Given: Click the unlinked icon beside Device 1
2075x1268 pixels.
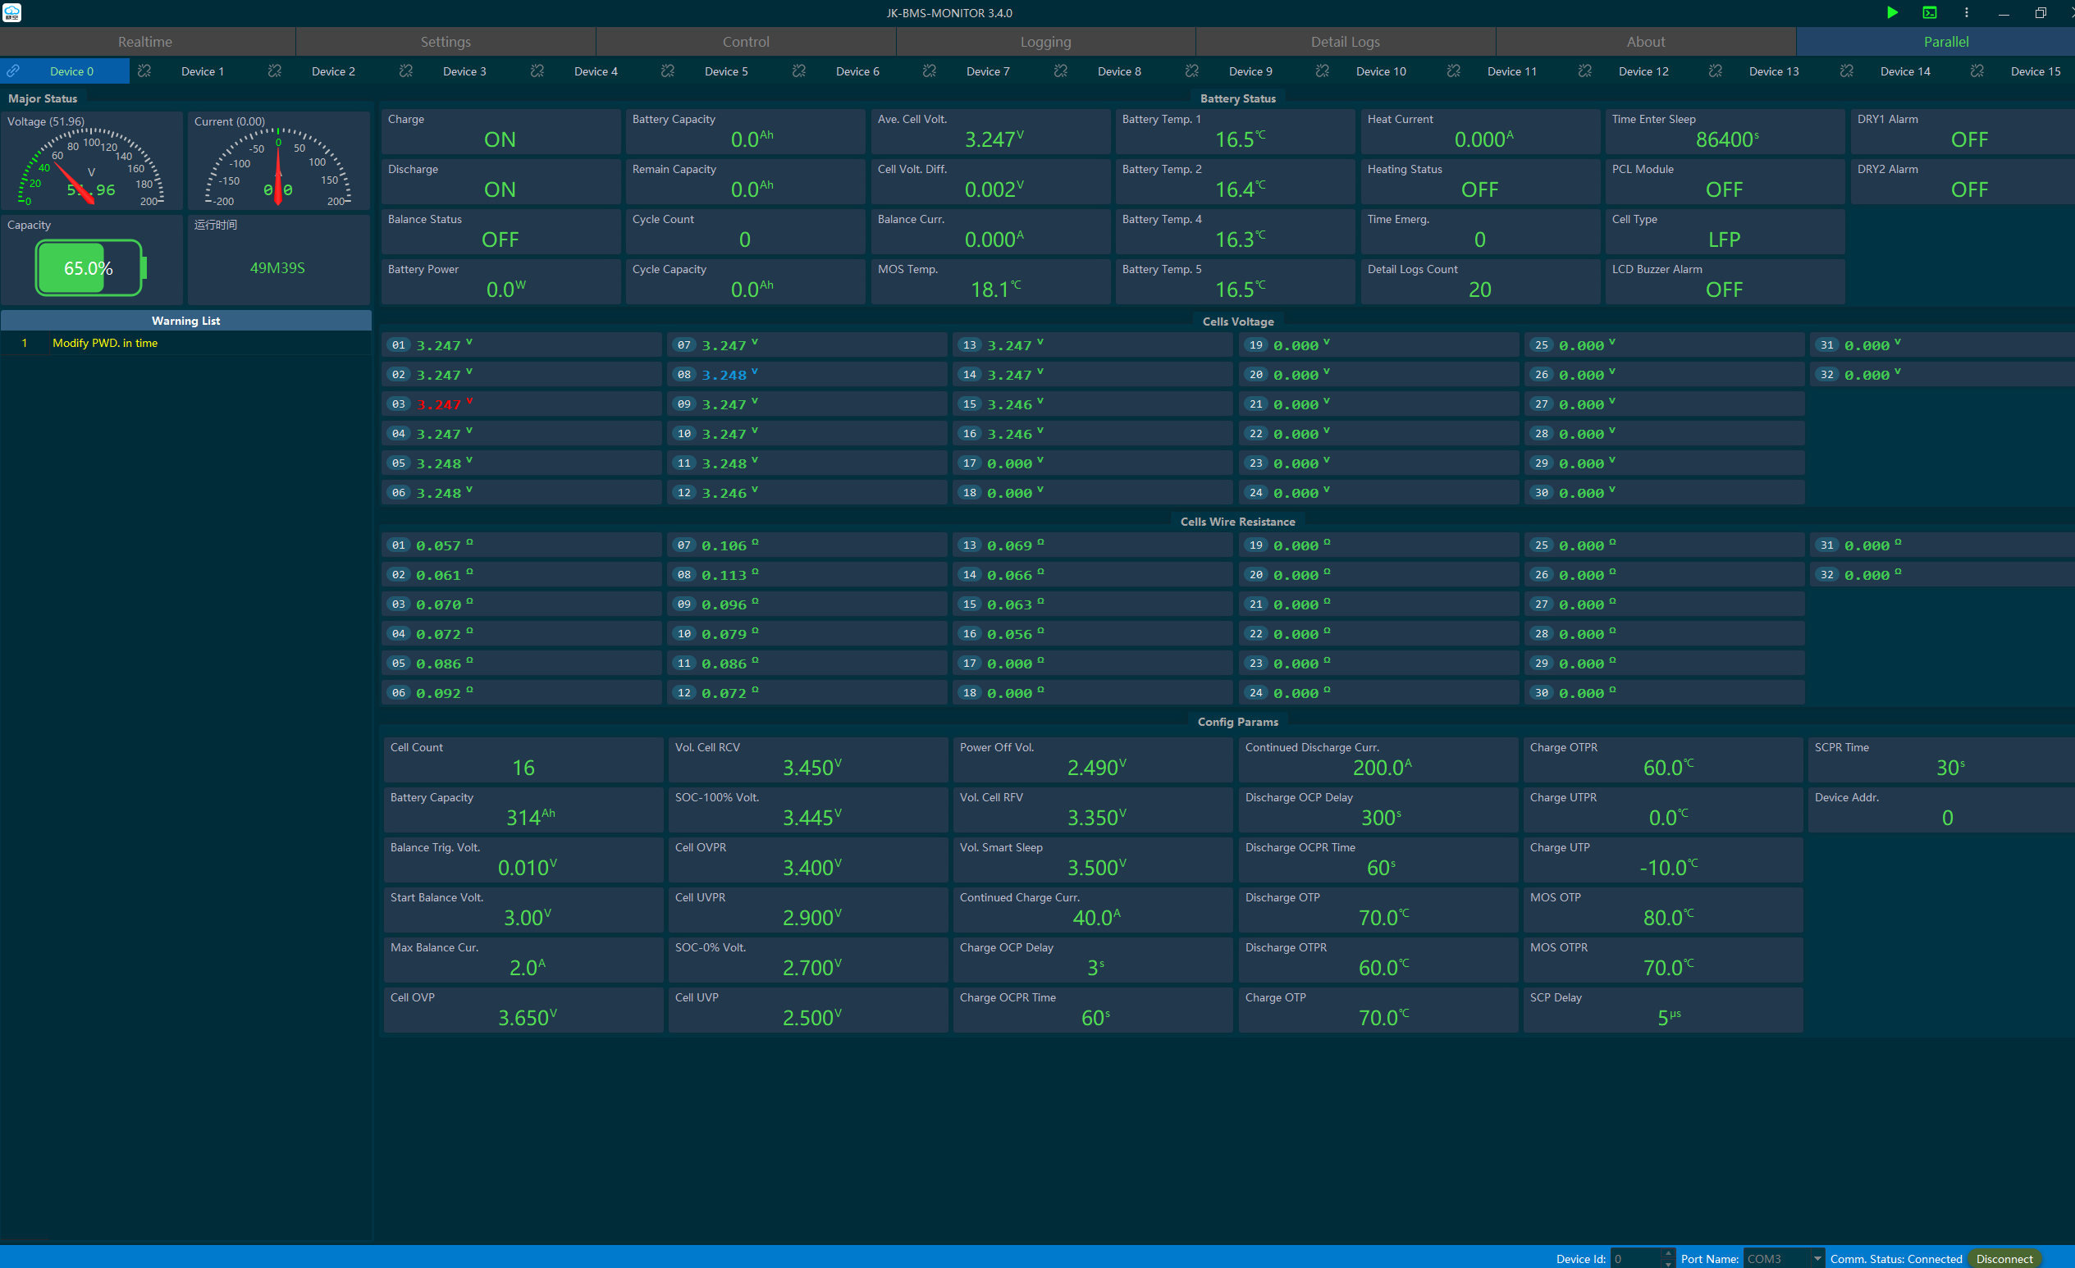Looking at the screenshot, I should coord(144,71).
